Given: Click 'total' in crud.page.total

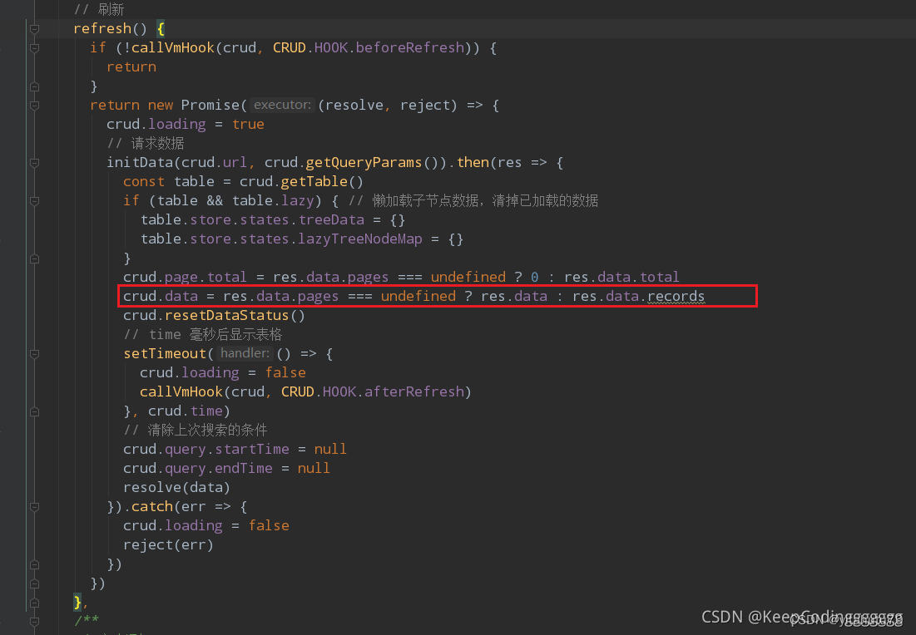Looking at the screenshot, I should coord(226,277).
